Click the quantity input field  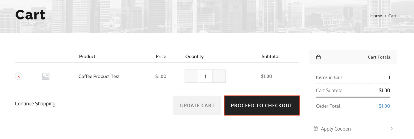coord(205,76)
